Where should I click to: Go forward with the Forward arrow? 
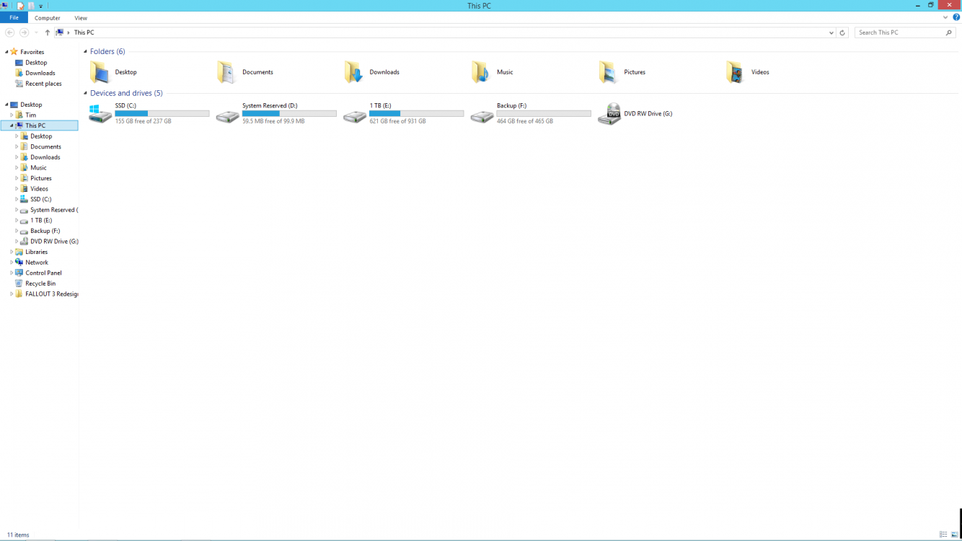click(x=24, y=32)
